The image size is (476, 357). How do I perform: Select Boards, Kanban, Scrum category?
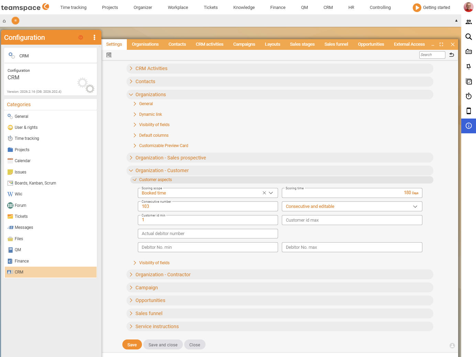pos(51,183)
